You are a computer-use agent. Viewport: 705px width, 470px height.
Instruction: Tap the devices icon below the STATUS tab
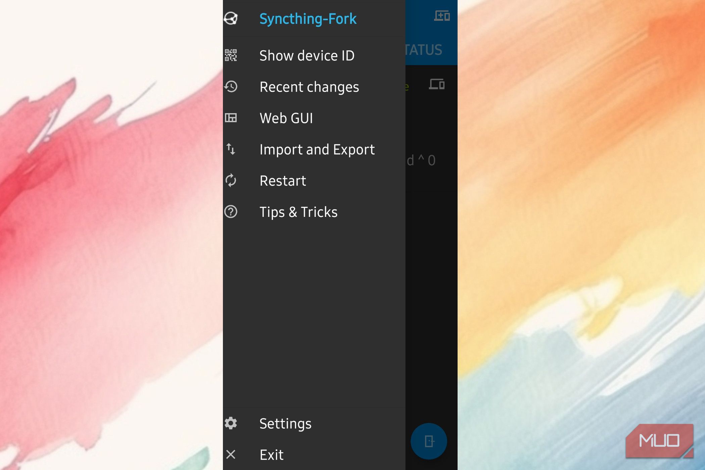437,84
